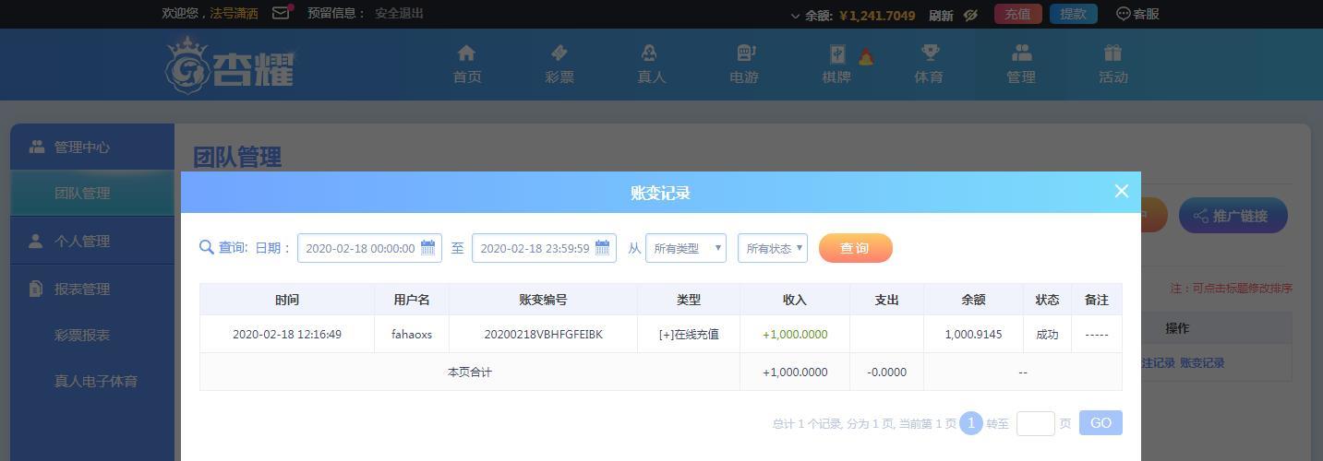Open the 所有类型 type dropdown
Image resolution: width=1323 pixels, height=461 pixels.
[x=686, y=248]
